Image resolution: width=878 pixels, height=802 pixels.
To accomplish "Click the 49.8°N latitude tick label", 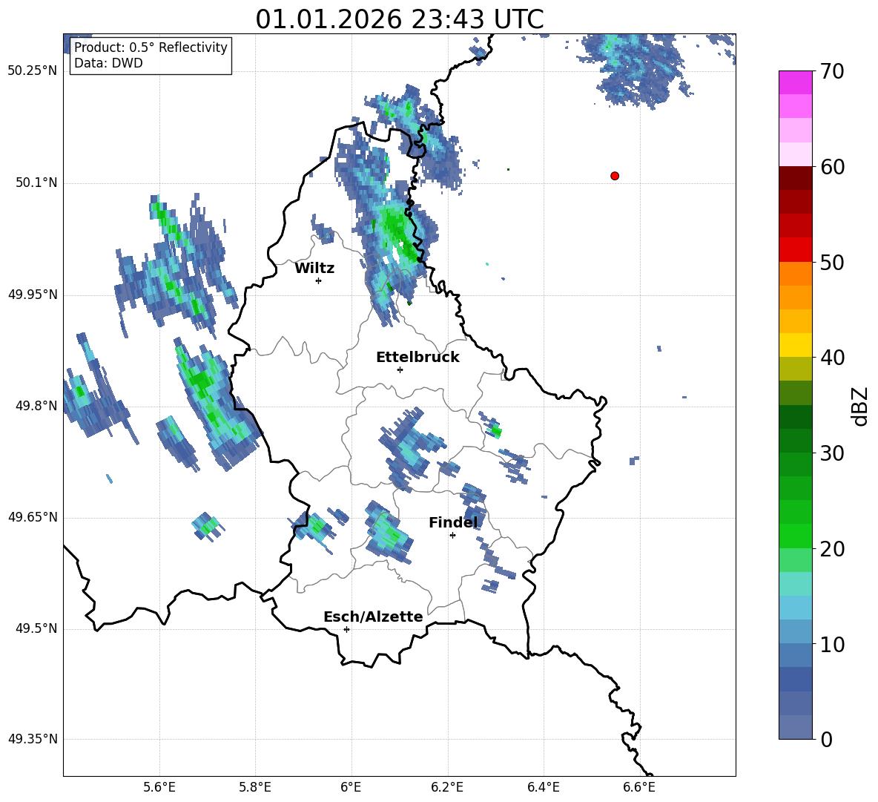I will click(x=36, y=406).
